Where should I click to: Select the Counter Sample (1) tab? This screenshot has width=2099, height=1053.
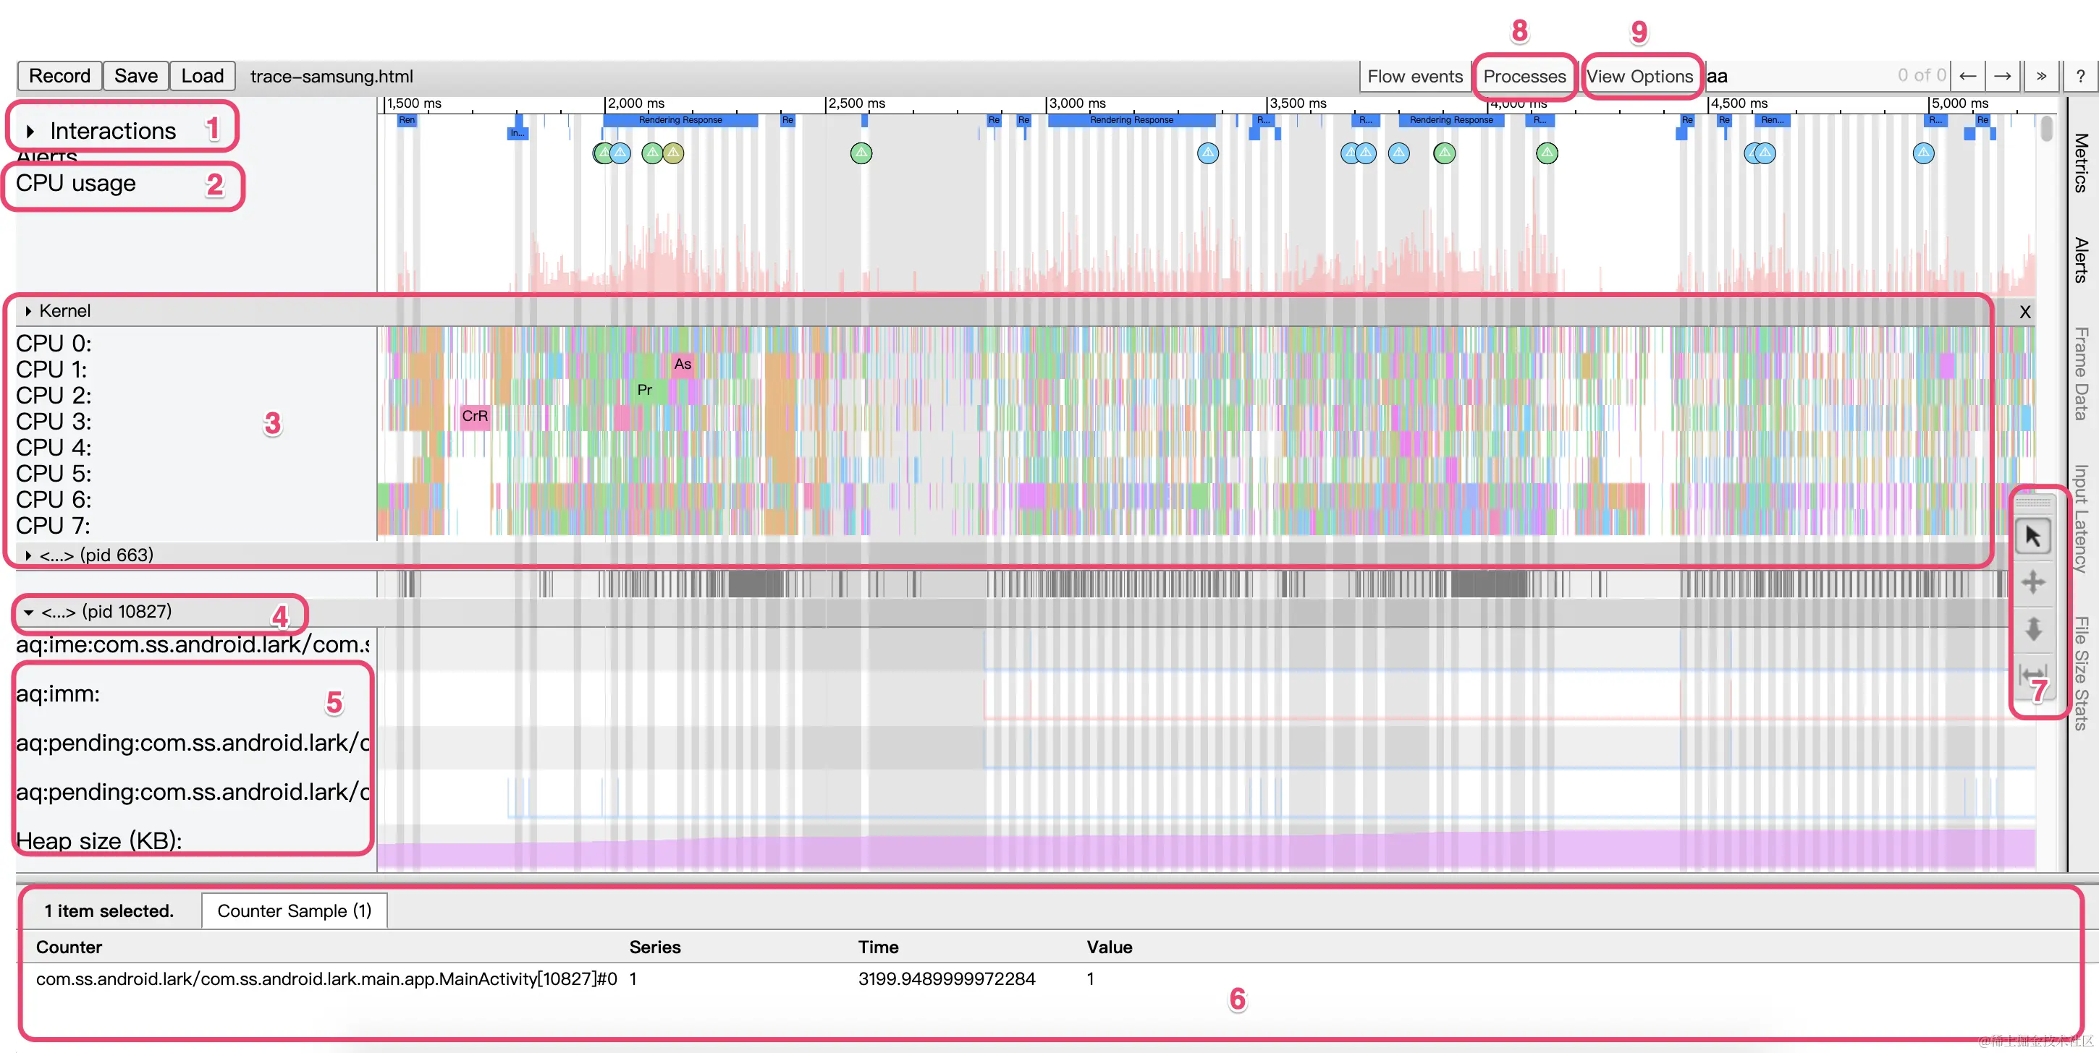click(x=294, y=911)
